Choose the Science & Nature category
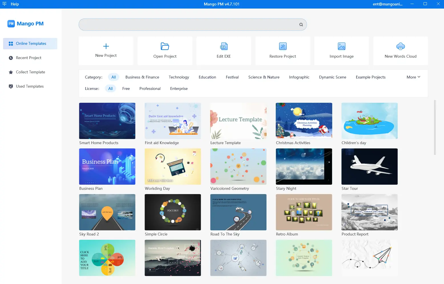 point(263,77)
